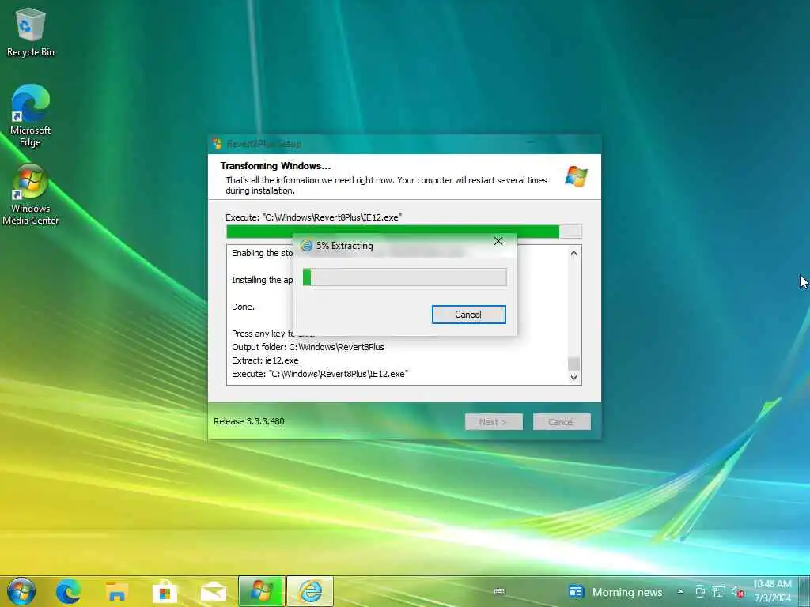Open Microsoft Store from the taskbar
Screen dimensions: 810x607
coord(165,591)
